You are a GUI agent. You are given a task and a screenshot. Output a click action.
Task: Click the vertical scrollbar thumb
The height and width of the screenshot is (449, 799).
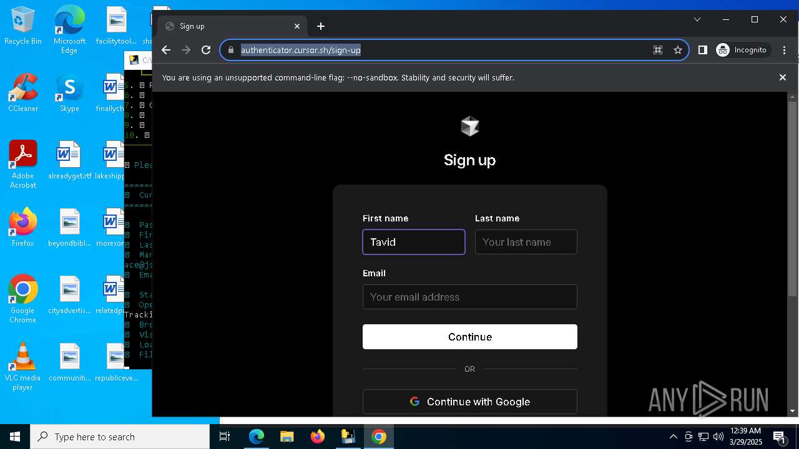point(793,198)
